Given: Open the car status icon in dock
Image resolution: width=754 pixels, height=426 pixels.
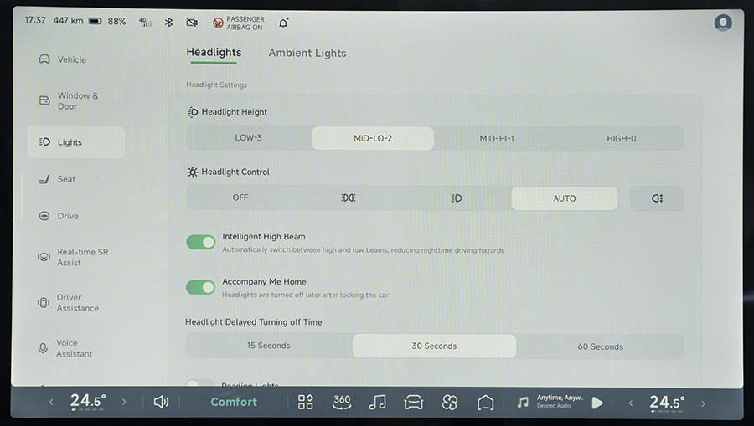Looking at the screenshot, I should 414,402.
